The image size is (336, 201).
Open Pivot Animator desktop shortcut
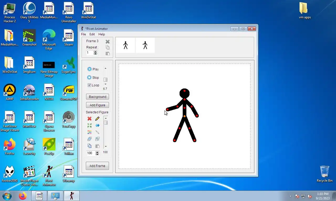[49, 176]
